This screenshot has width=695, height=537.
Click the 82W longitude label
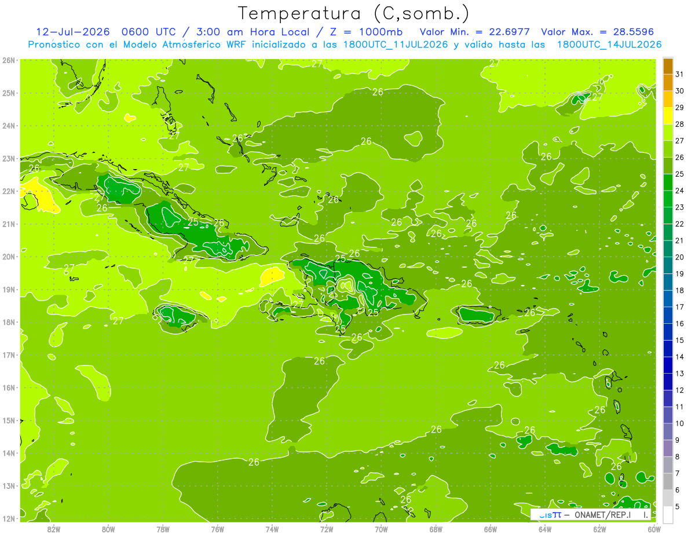click(53, 529)
